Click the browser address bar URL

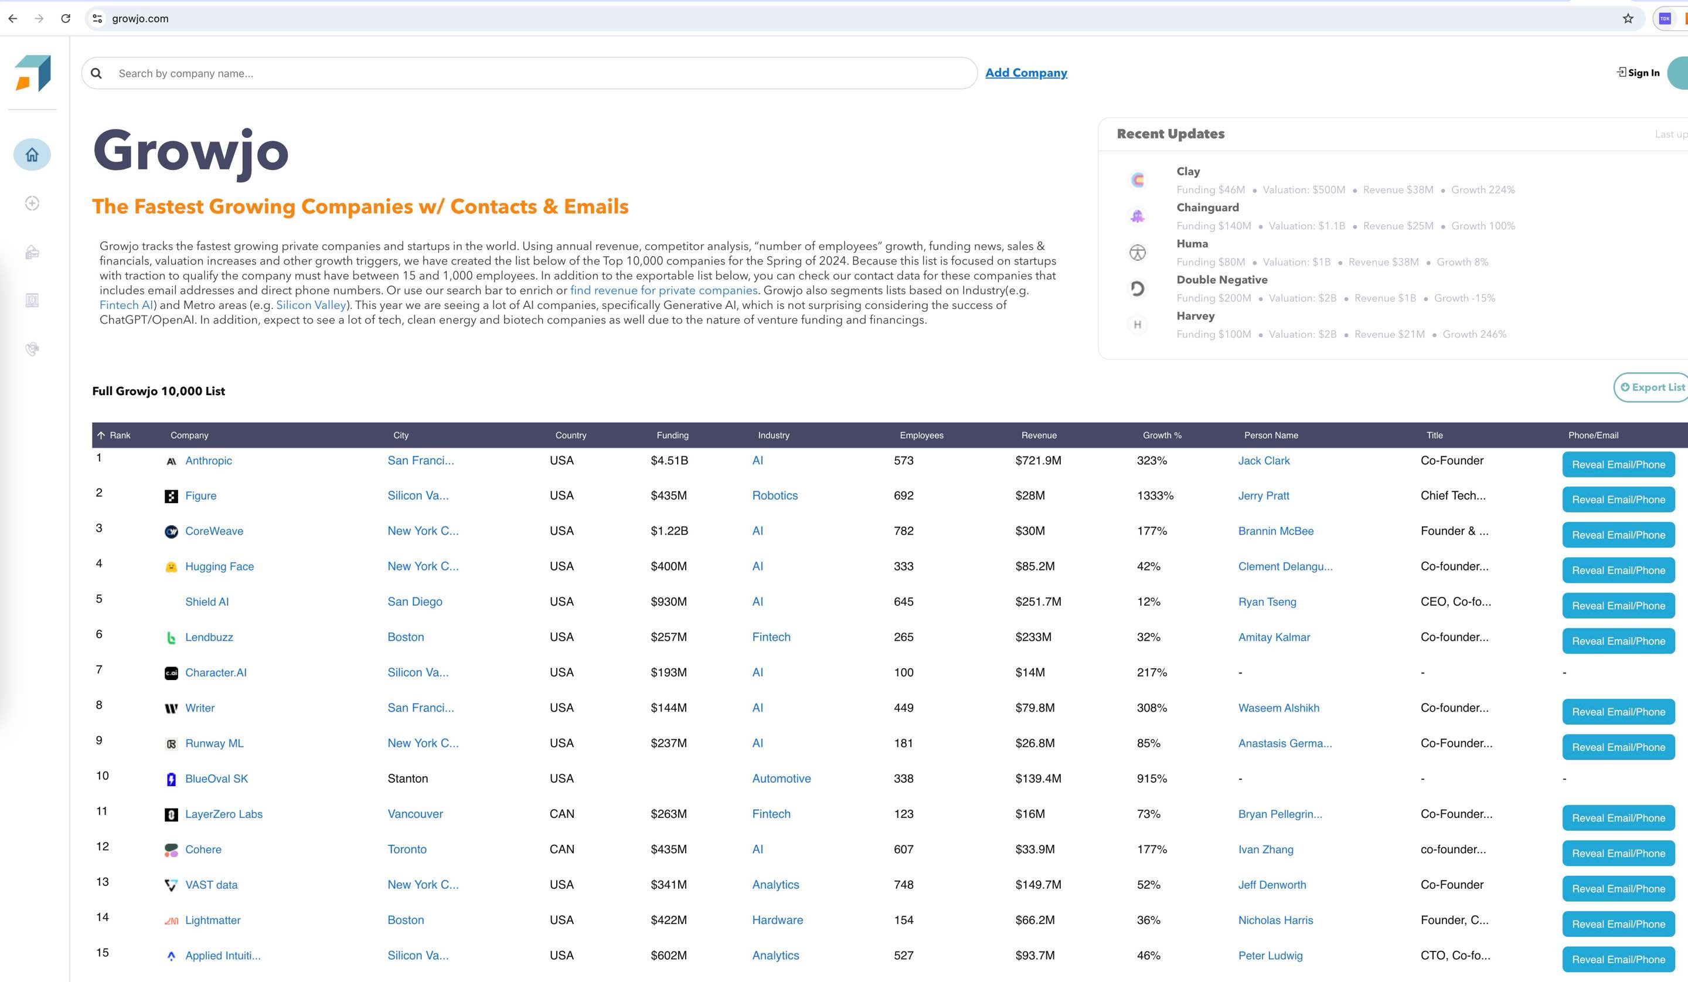[x=140, y=19]
